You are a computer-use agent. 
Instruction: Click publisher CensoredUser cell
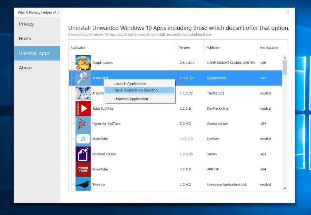(217, 124)
